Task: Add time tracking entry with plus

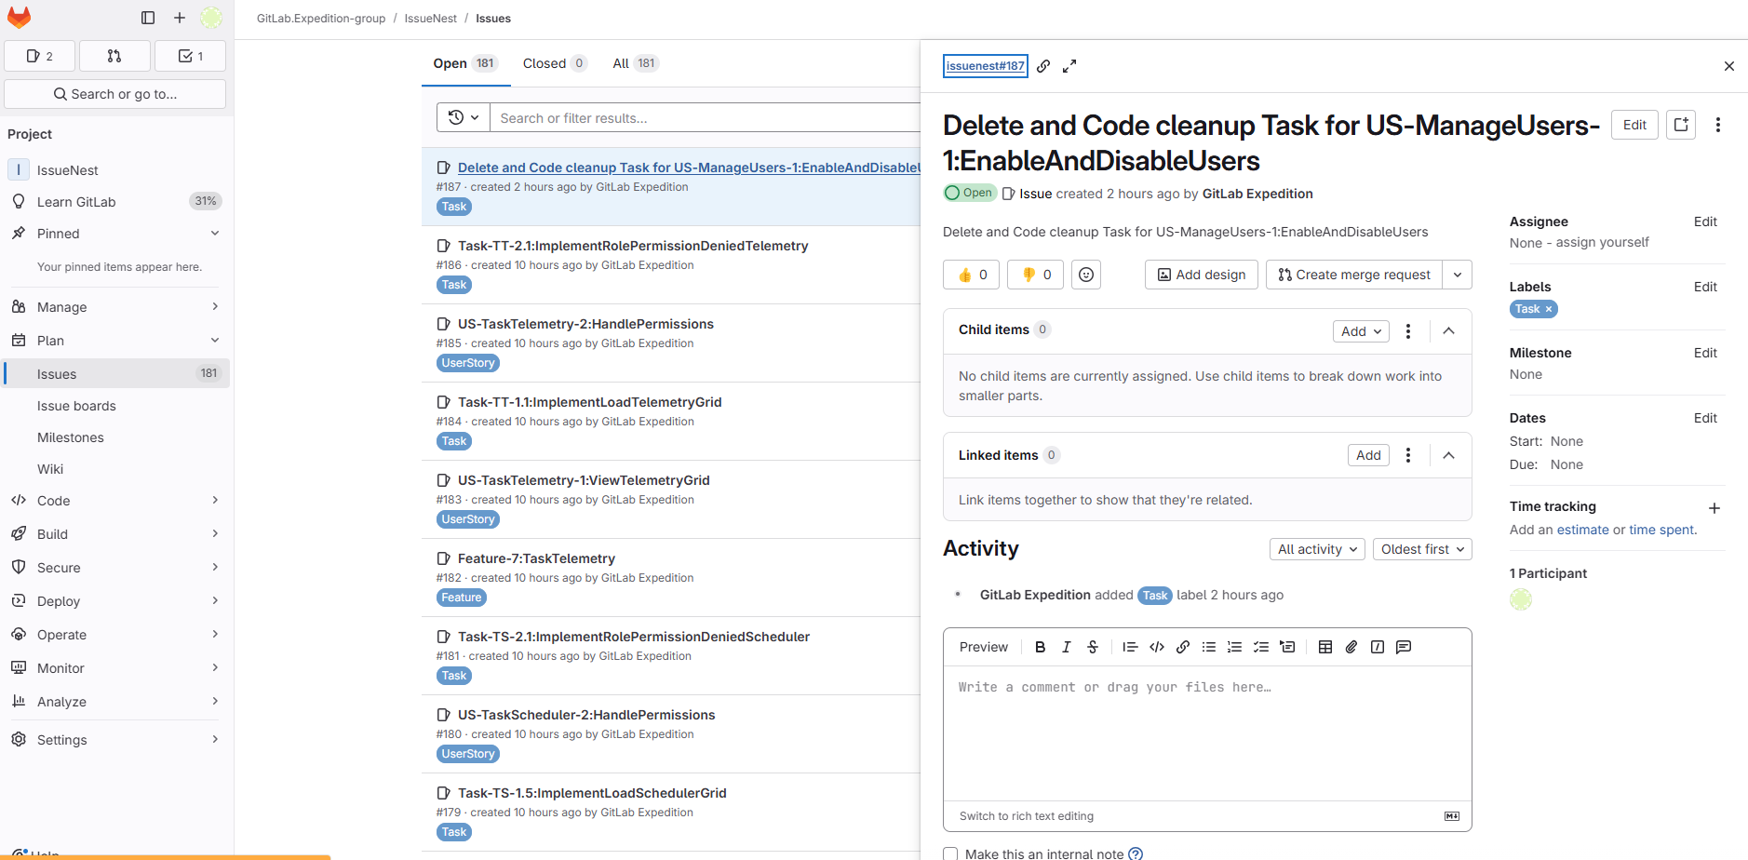Action: coord(1714,508)
